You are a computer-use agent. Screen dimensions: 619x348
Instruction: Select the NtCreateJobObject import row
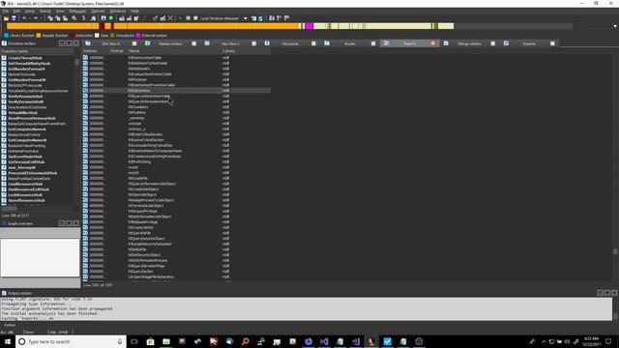176,189
